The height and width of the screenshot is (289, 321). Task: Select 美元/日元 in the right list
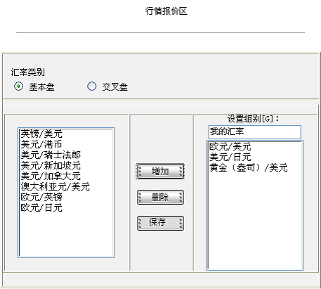(255, 157)
